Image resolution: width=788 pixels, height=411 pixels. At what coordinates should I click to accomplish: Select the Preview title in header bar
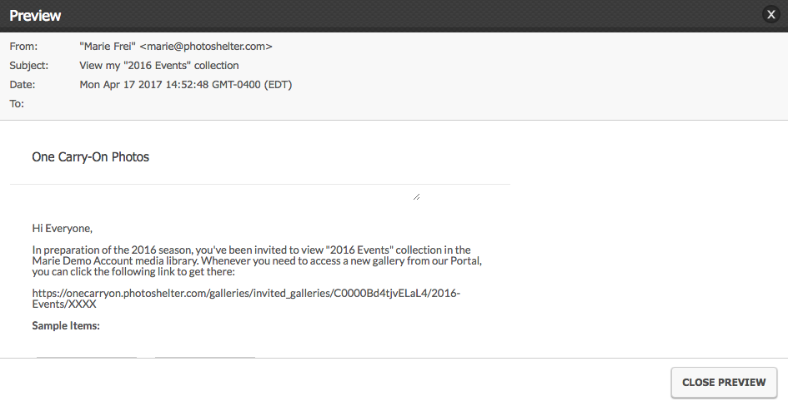click(35, 16)
